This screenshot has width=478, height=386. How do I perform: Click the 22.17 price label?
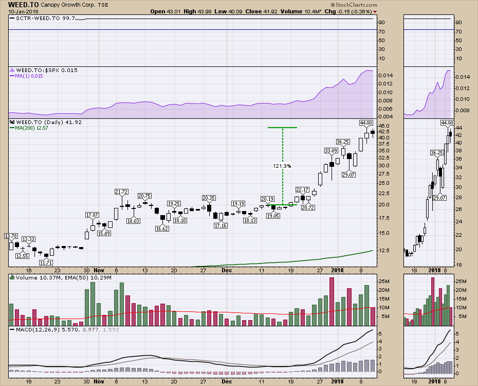point(302,190)
